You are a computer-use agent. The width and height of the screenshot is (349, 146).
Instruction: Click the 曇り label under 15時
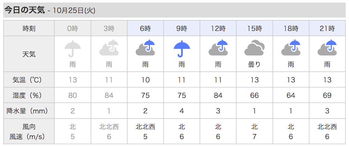pos(254,65)
